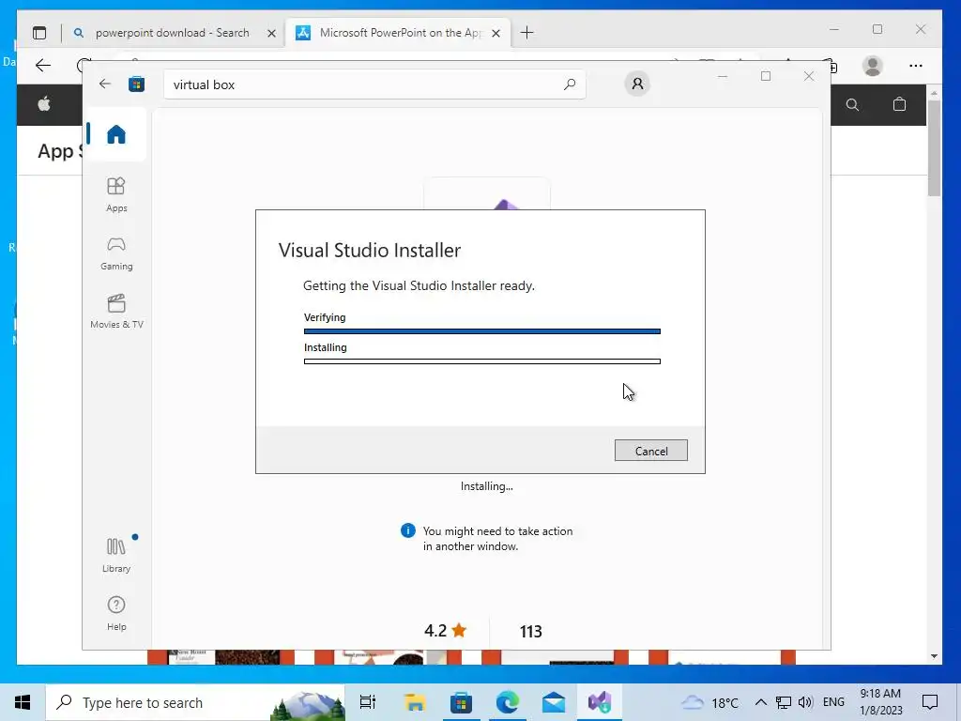Open Task View on taskbar
961x721 pixels.
(x=368, y=702)
